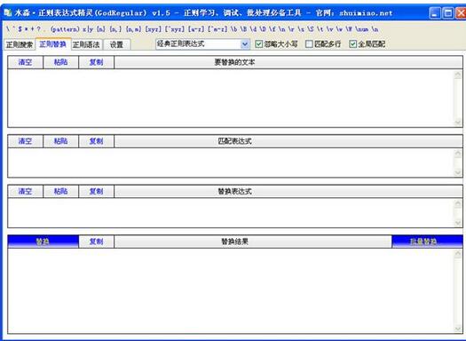Insert the \b word boundary token

[x=234, y=29]
